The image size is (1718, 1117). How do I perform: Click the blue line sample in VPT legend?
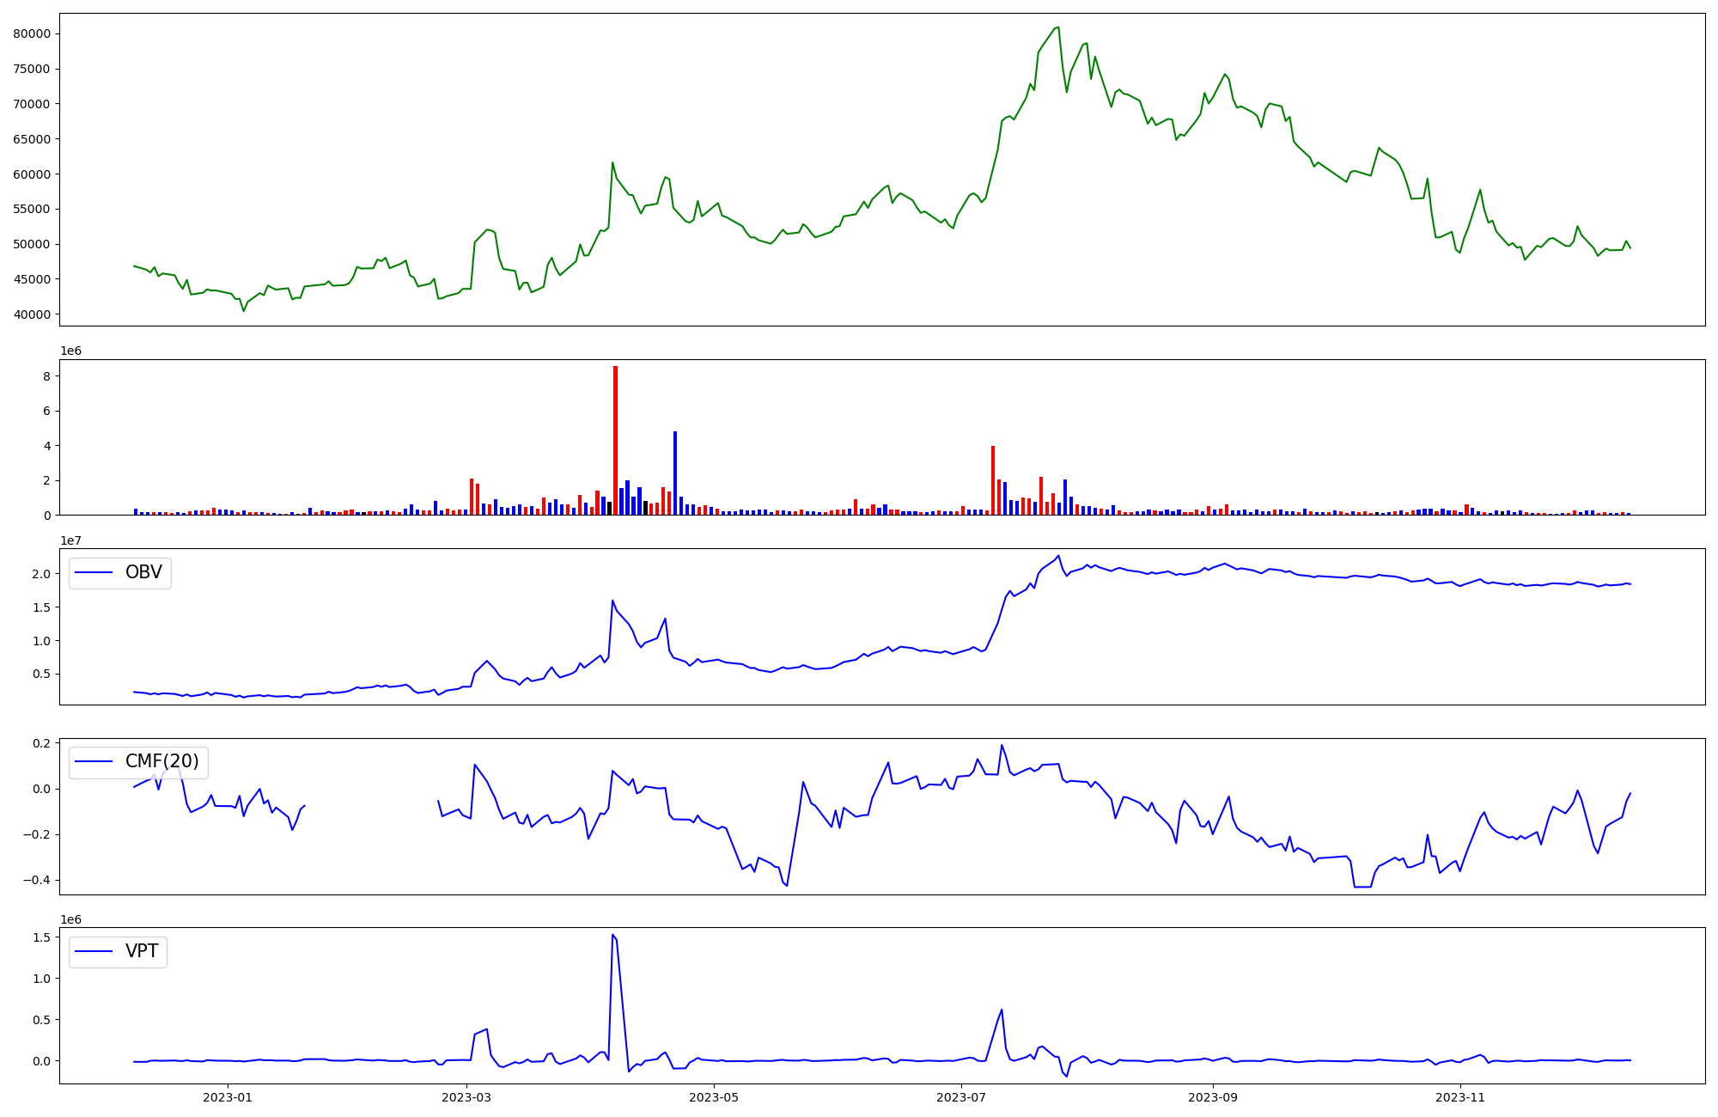coord(94,951)
